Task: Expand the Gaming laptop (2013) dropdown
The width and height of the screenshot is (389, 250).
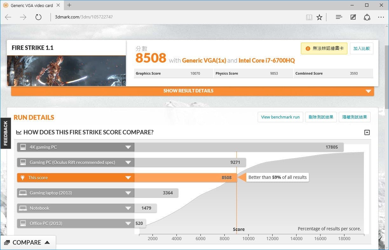Action: point(128,193)
